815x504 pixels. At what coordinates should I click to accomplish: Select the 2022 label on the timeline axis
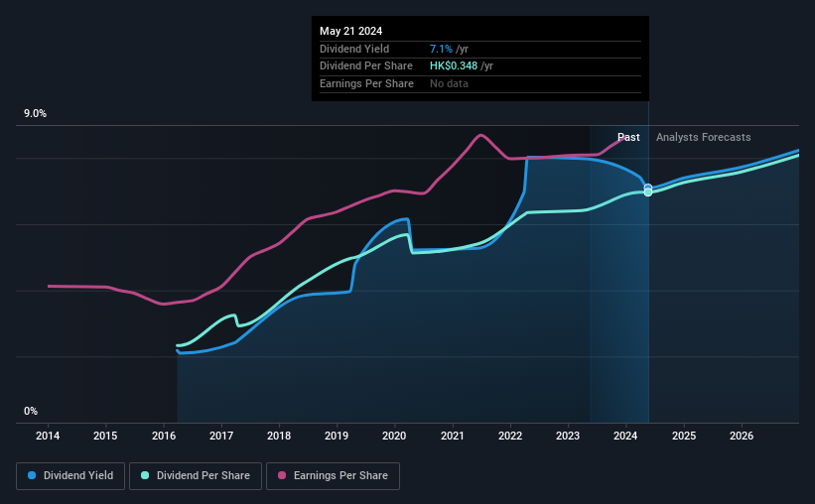click(x=510, y=436)
